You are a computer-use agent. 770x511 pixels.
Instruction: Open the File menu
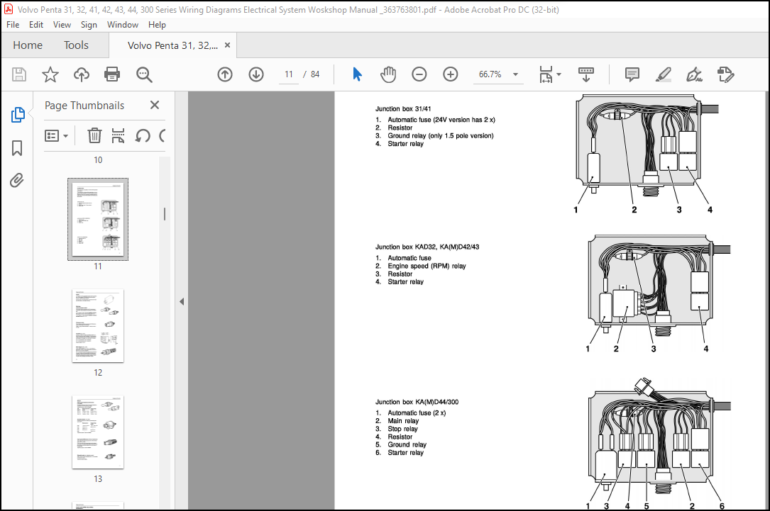[13, 25]
